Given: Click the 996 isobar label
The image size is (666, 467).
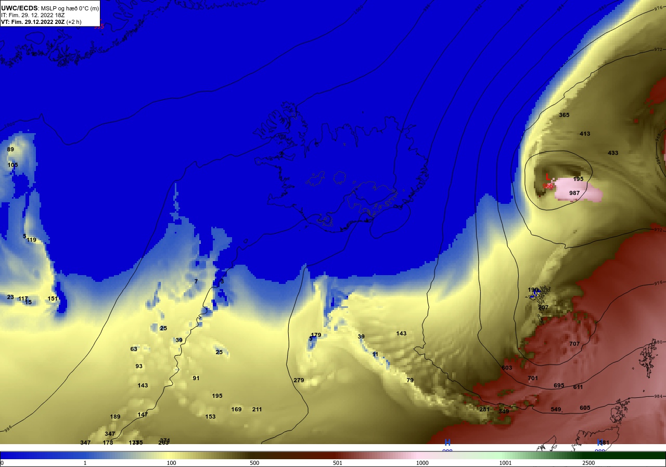Looking at the screenshot, I should (x=8, y=429).
